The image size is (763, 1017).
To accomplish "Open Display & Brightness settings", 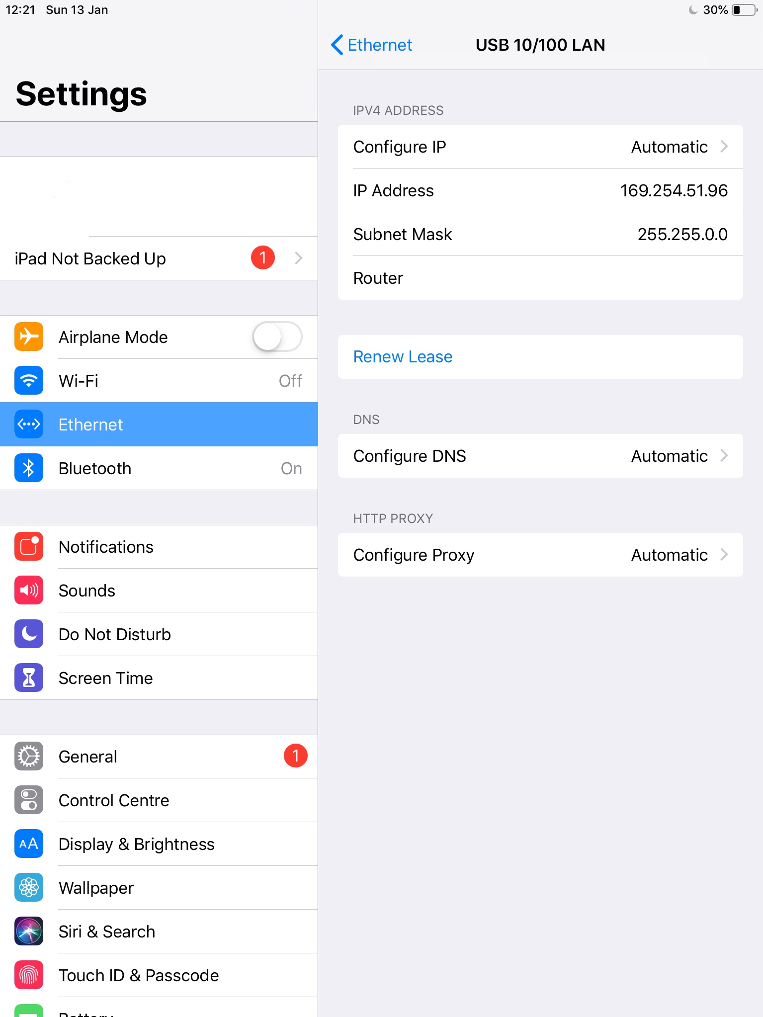I will [x=159, y=844].
